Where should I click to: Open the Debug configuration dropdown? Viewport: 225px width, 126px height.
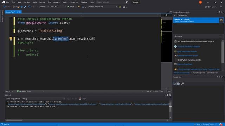click(44, 7)
